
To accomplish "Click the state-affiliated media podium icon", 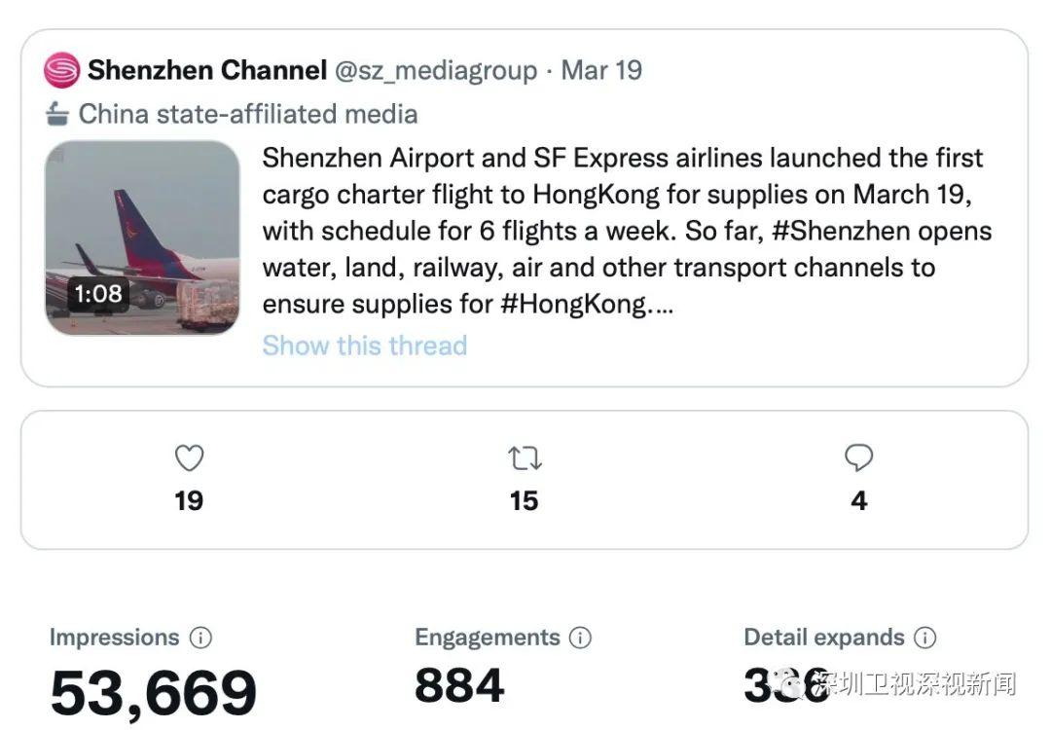I will click(58, 115).
